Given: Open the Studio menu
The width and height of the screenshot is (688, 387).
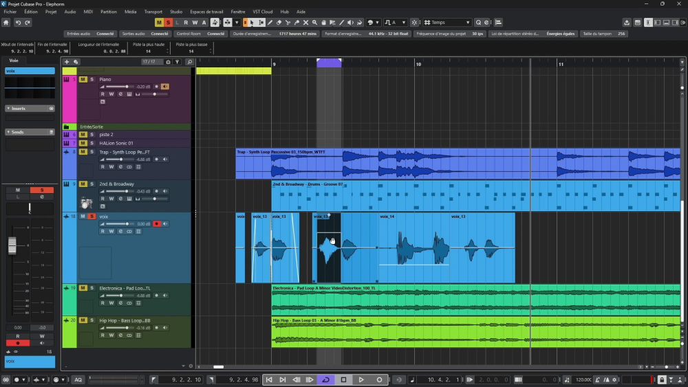Looking at the screenshot, I should [x=176, y=12].
